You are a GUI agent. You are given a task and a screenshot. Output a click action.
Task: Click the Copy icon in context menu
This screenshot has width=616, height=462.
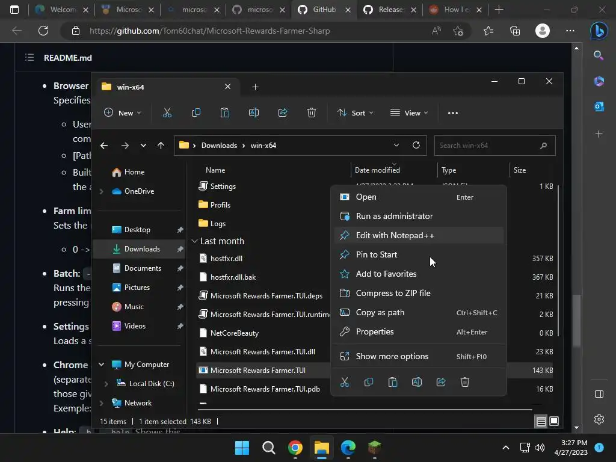[x=369, y=382]
